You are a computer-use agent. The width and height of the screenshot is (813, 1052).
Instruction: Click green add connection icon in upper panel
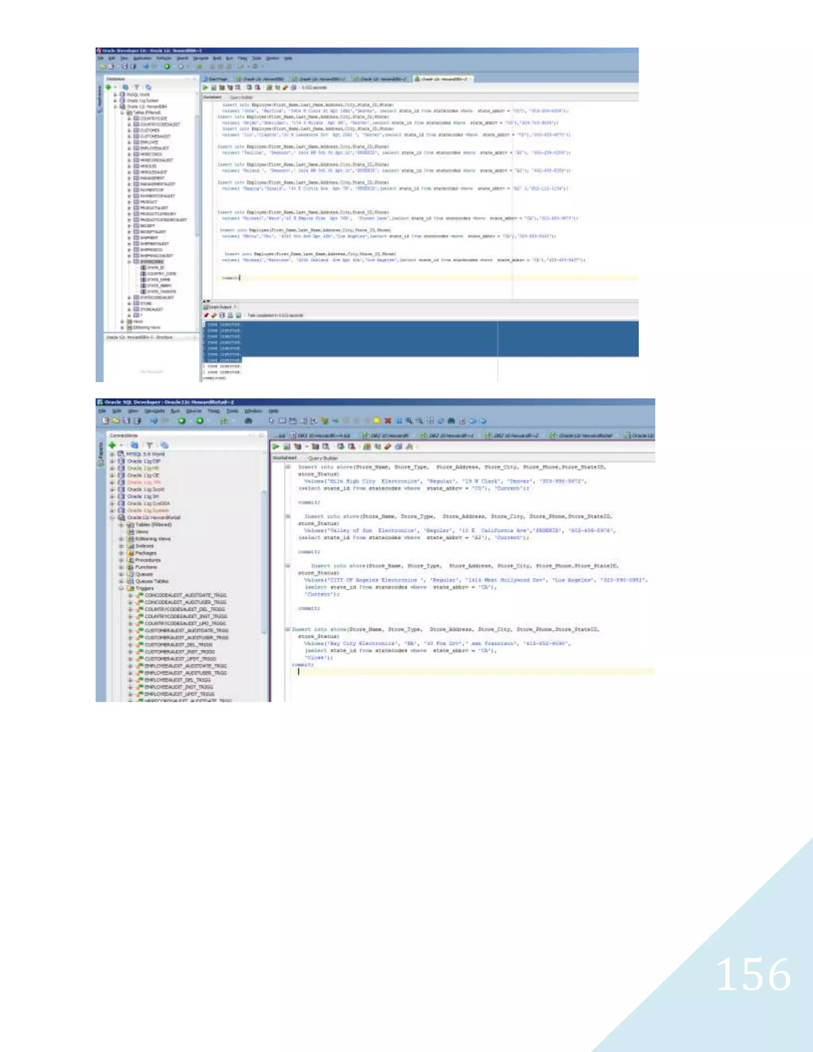click(108, 87)
